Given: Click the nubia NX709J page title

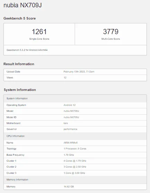Looking at the screenshot, I should [x=23, y=5].
